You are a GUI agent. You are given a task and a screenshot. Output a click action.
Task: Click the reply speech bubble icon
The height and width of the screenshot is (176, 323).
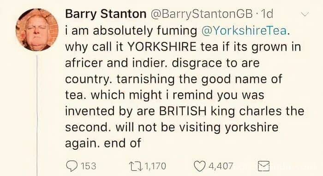tap(72, 166)
